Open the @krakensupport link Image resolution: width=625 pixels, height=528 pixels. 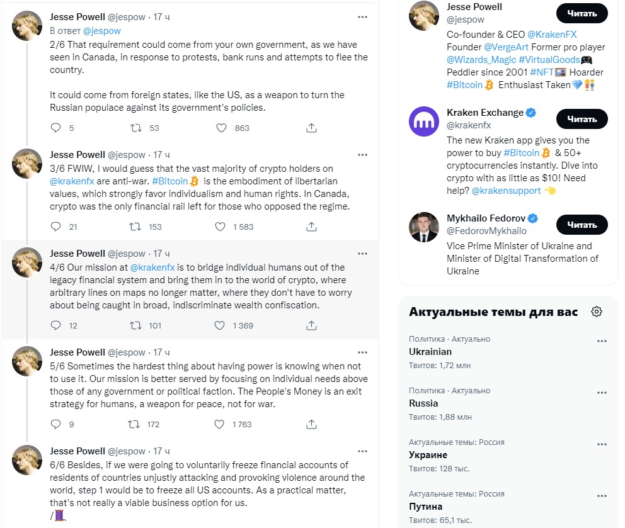coord(506,191)
